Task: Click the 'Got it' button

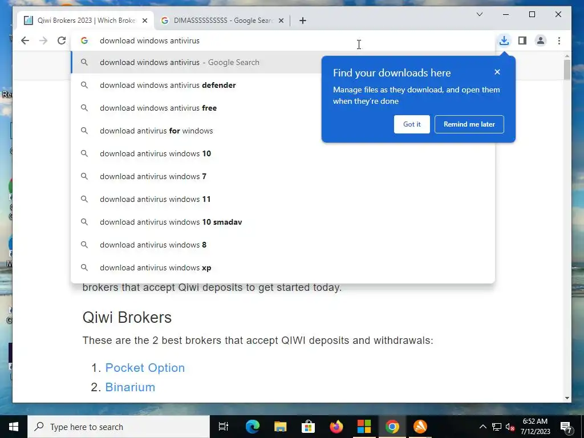Action: [x=412, y=124]
